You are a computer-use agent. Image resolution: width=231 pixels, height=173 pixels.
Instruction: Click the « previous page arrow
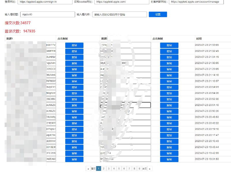(88, 168)
